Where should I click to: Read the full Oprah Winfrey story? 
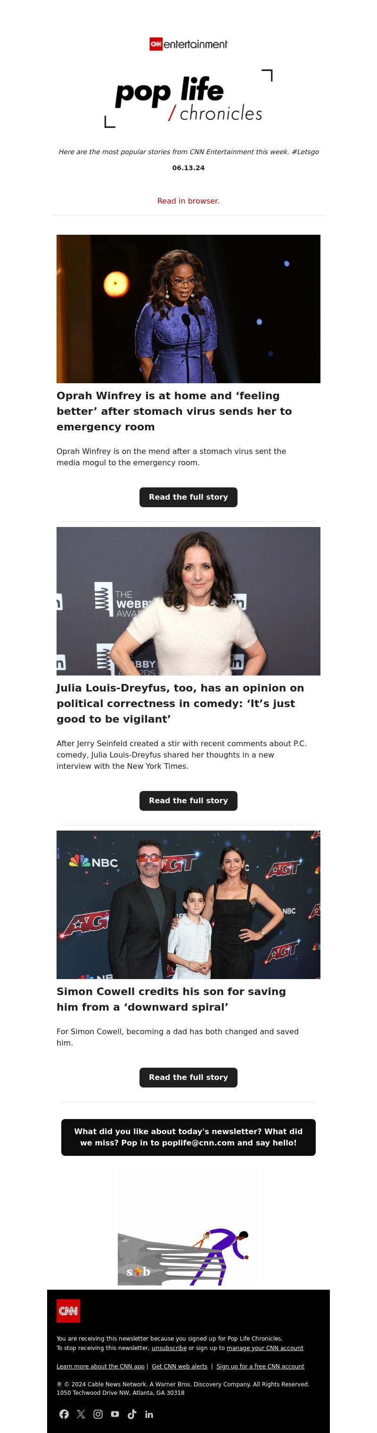click(x=188, y=497)
